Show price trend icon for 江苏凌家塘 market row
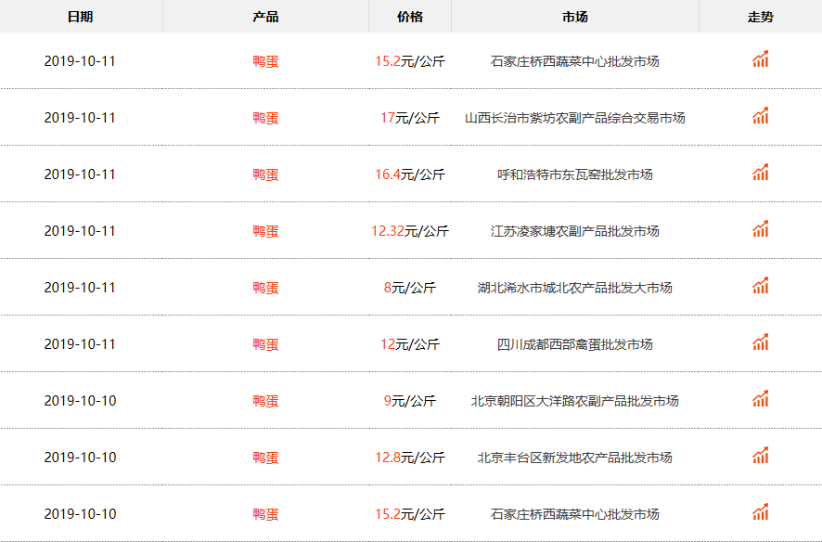The image size is (822, 542). pyautogui.click(x=760, y=229)
